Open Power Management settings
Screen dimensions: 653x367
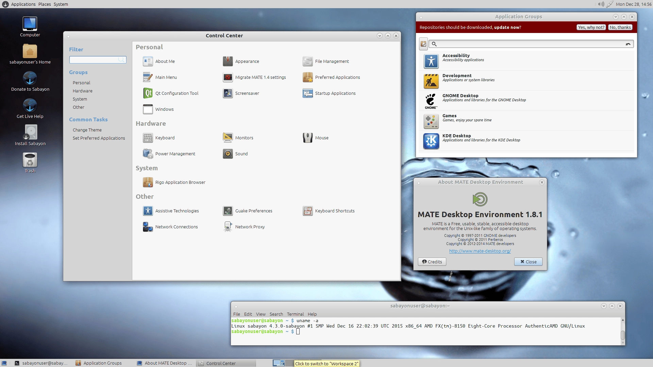pyautogui.click(x=169, y=154)
